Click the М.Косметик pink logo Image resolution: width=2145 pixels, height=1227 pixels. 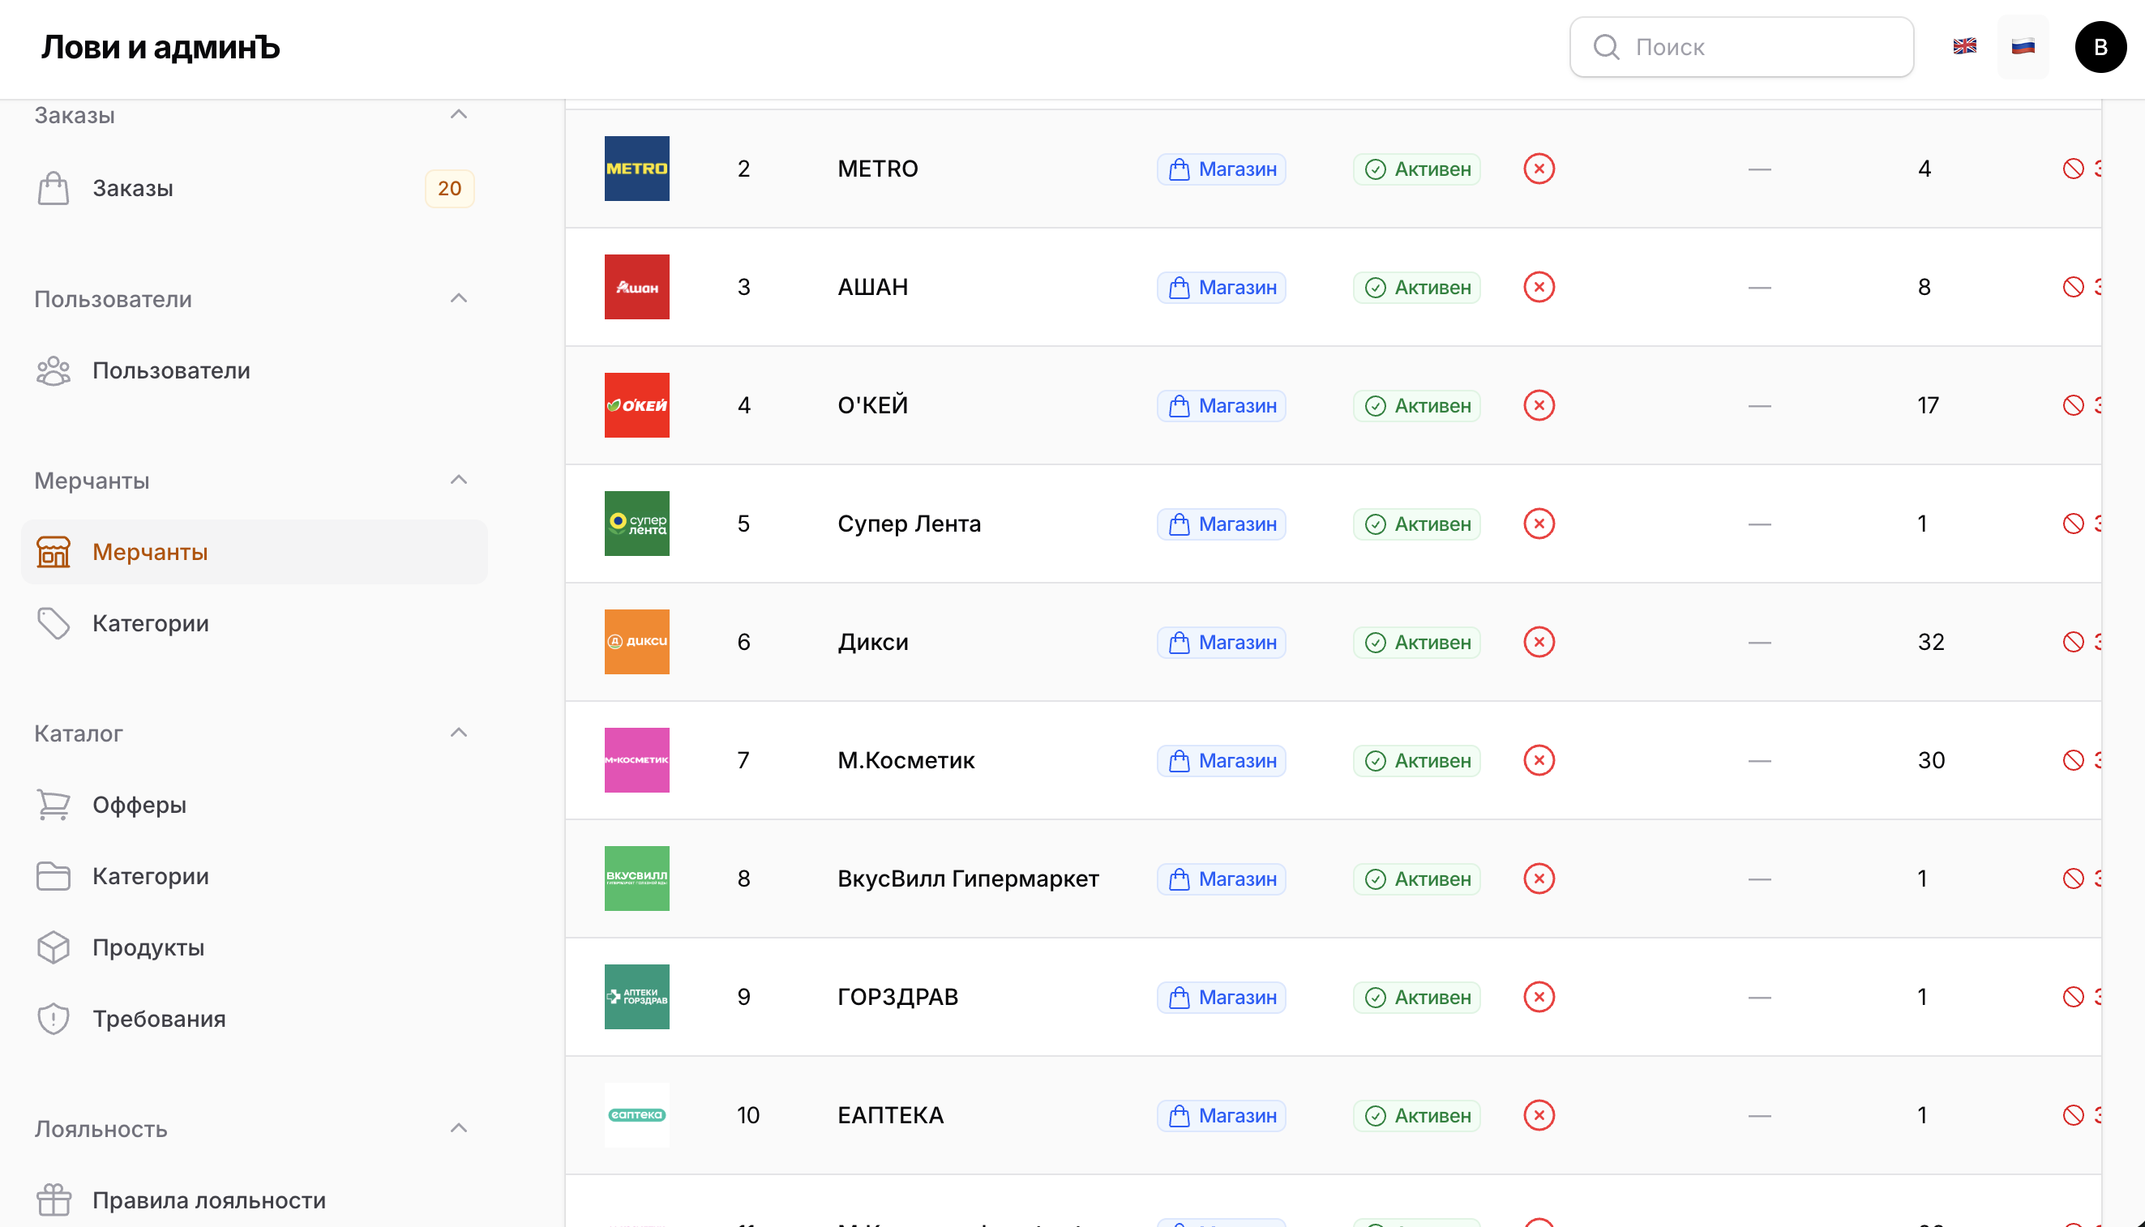coord(636,760)
